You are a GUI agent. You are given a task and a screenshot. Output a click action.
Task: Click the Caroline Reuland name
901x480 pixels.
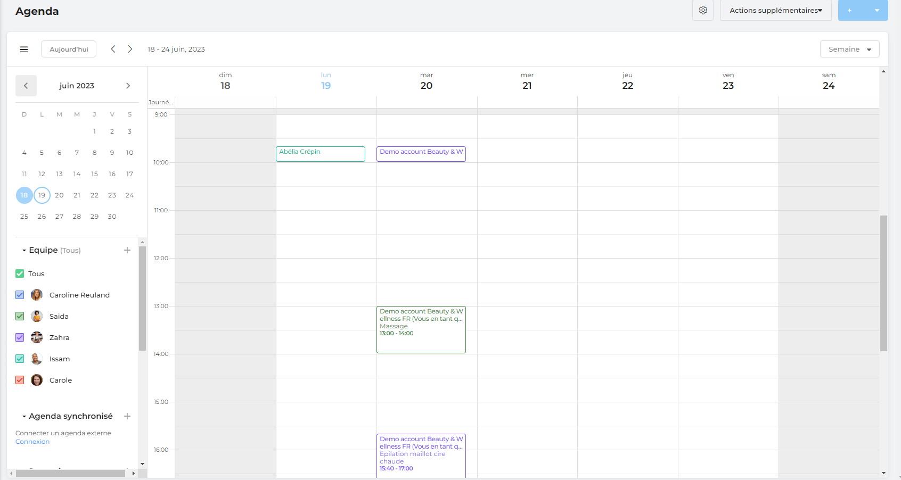[x=79, y=295]
